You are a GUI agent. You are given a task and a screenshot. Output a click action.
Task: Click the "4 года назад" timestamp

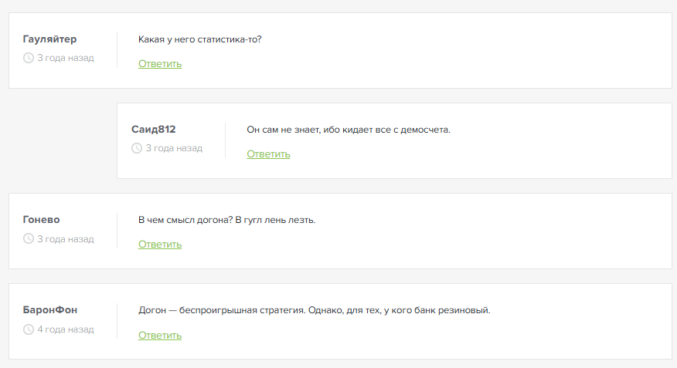coord(66,329)
